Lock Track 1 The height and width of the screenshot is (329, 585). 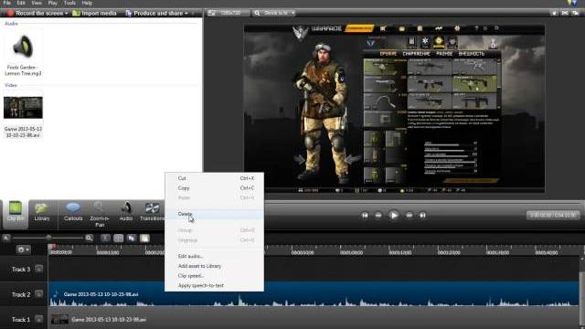(38, 319)
